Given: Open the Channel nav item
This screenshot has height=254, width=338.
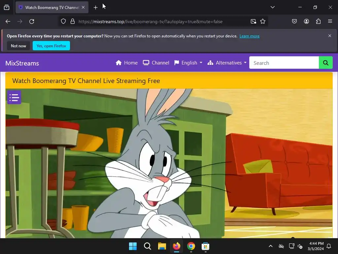Looking at the screenshot, I should [x=156, y=63].
